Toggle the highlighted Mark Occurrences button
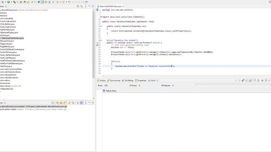 (x=42, y=2)
